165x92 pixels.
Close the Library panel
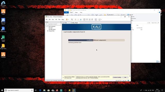pyautogui.click(x=61, y=22)
